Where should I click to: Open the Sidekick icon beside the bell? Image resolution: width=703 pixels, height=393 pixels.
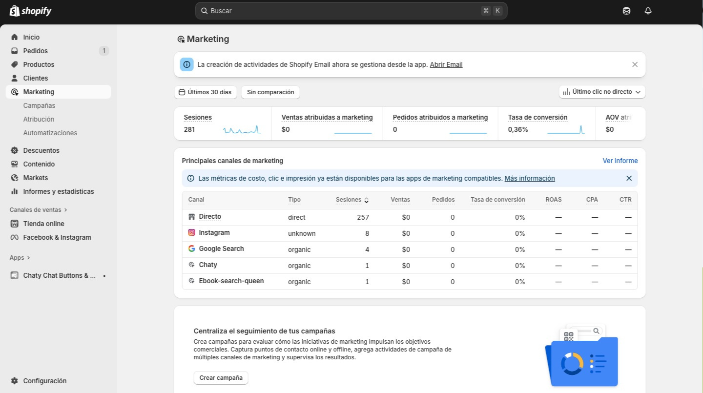(626, 11)
